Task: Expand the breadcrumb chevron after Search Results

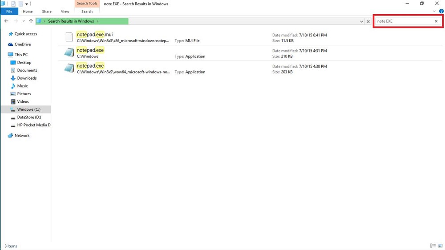Action: (97, 21)
